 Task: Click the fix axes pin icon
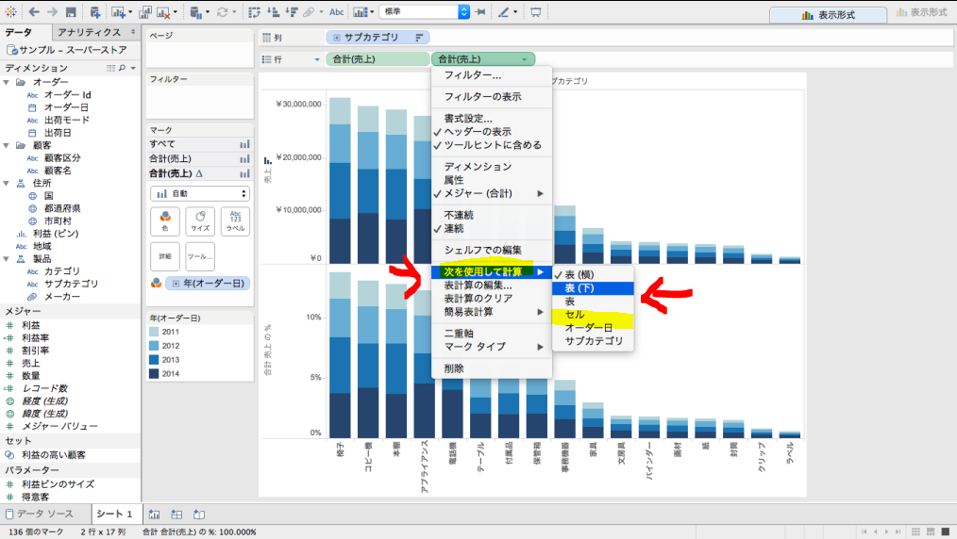[480, 11]
